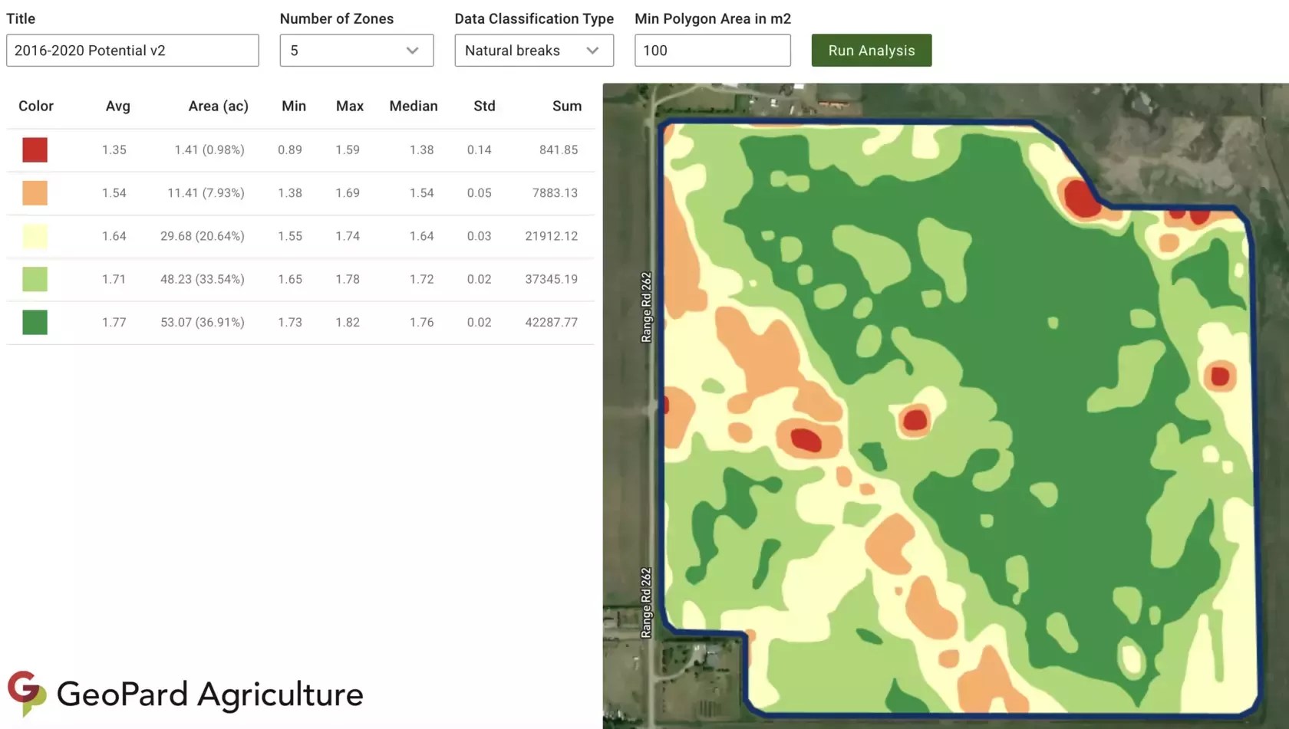Select the Title input showing 2016-2020 Potential v2

pyautogui.click(x=132, y=51)
